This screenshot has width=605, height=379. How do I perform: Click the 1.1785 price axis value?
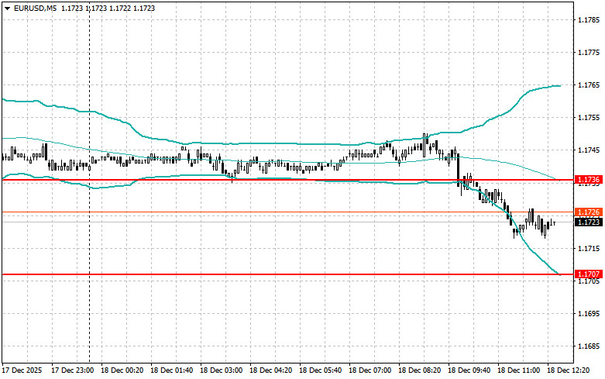[589, 19]
